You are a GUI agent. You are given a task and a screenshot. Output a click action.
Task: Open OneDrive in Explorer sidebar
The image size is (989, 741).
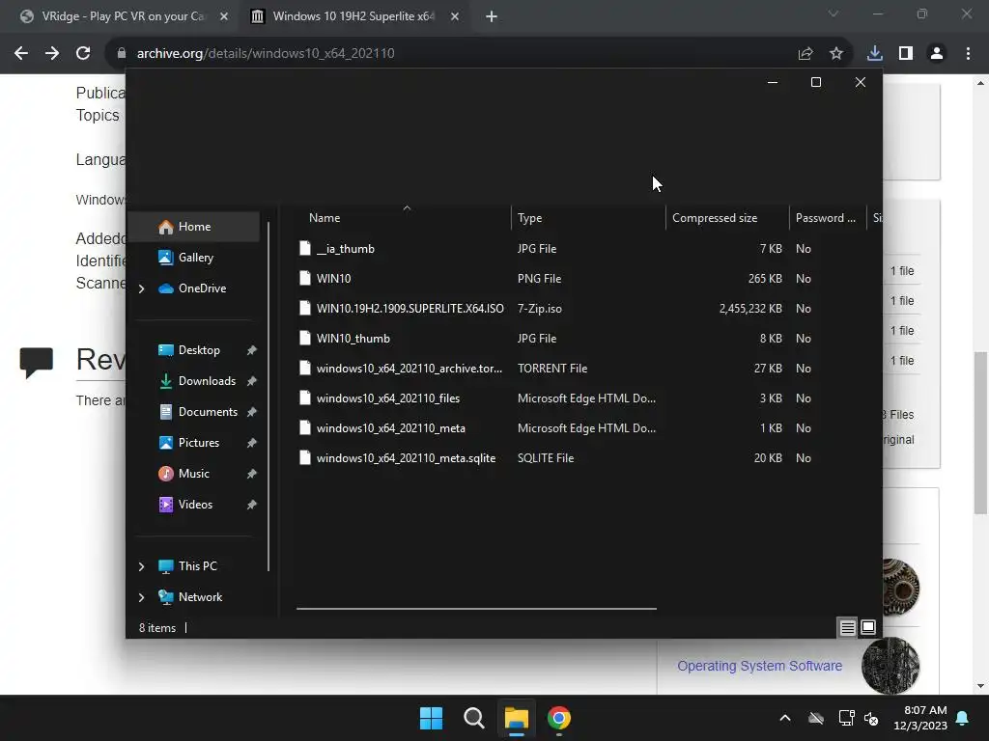(x=202, y=288)
